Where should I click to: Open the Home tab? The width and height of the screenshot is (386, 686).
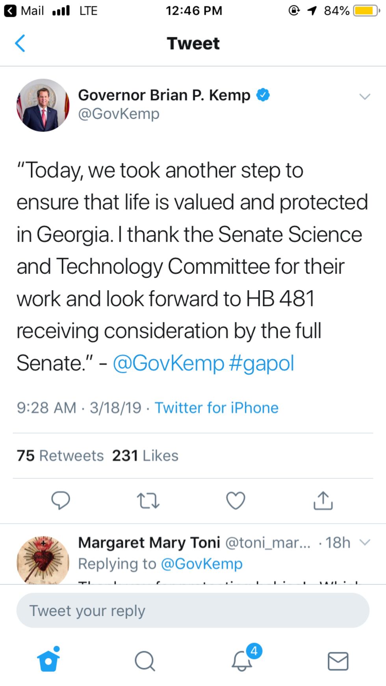[48, 661]
